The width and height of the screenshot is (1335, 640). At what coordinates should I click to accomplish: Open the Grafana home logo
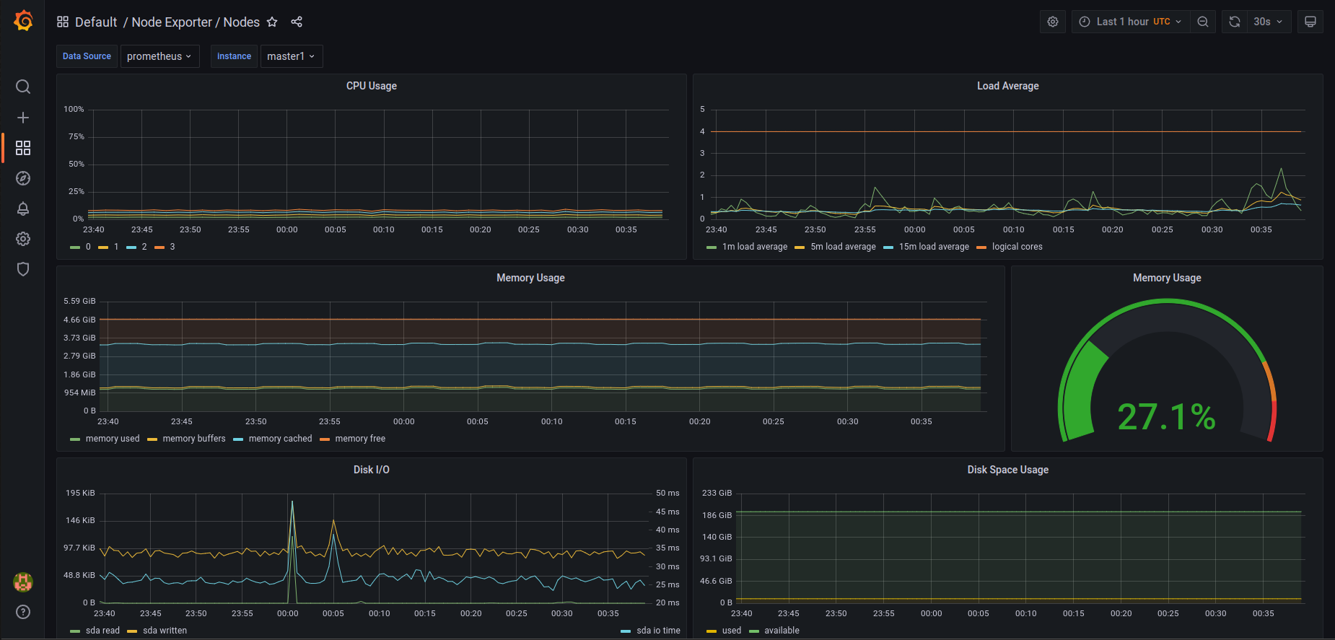(x=23, y=21)
